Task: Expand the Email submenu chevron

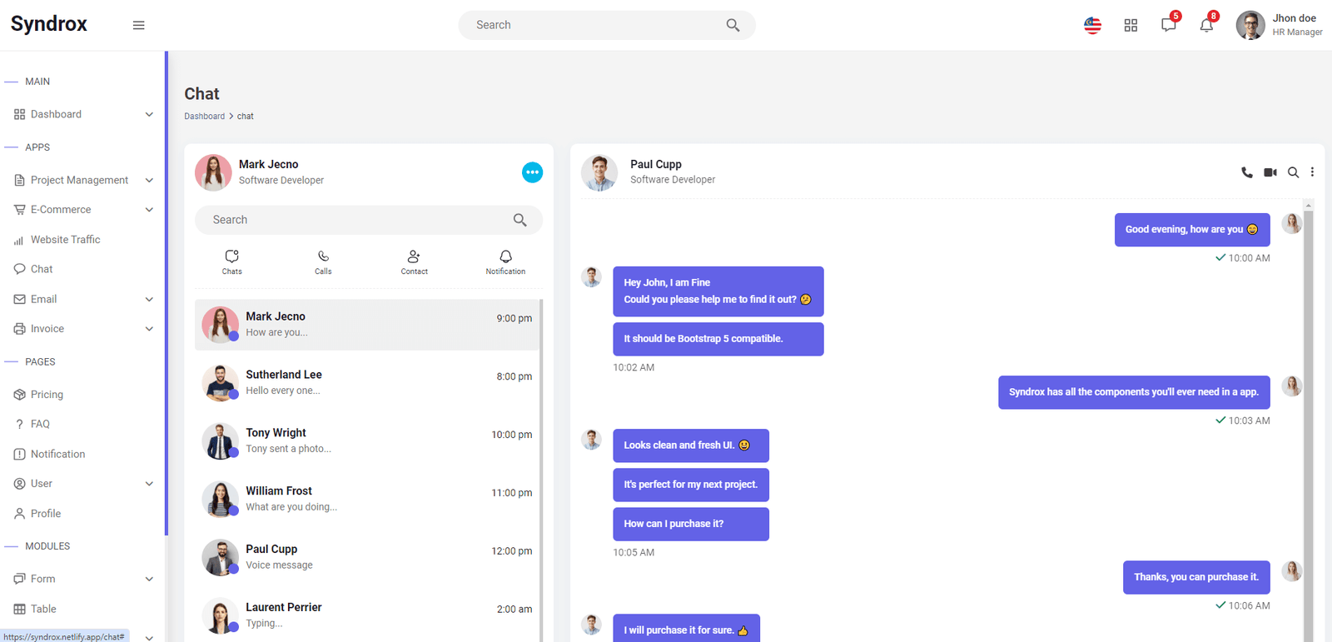Action: [149, 299]
